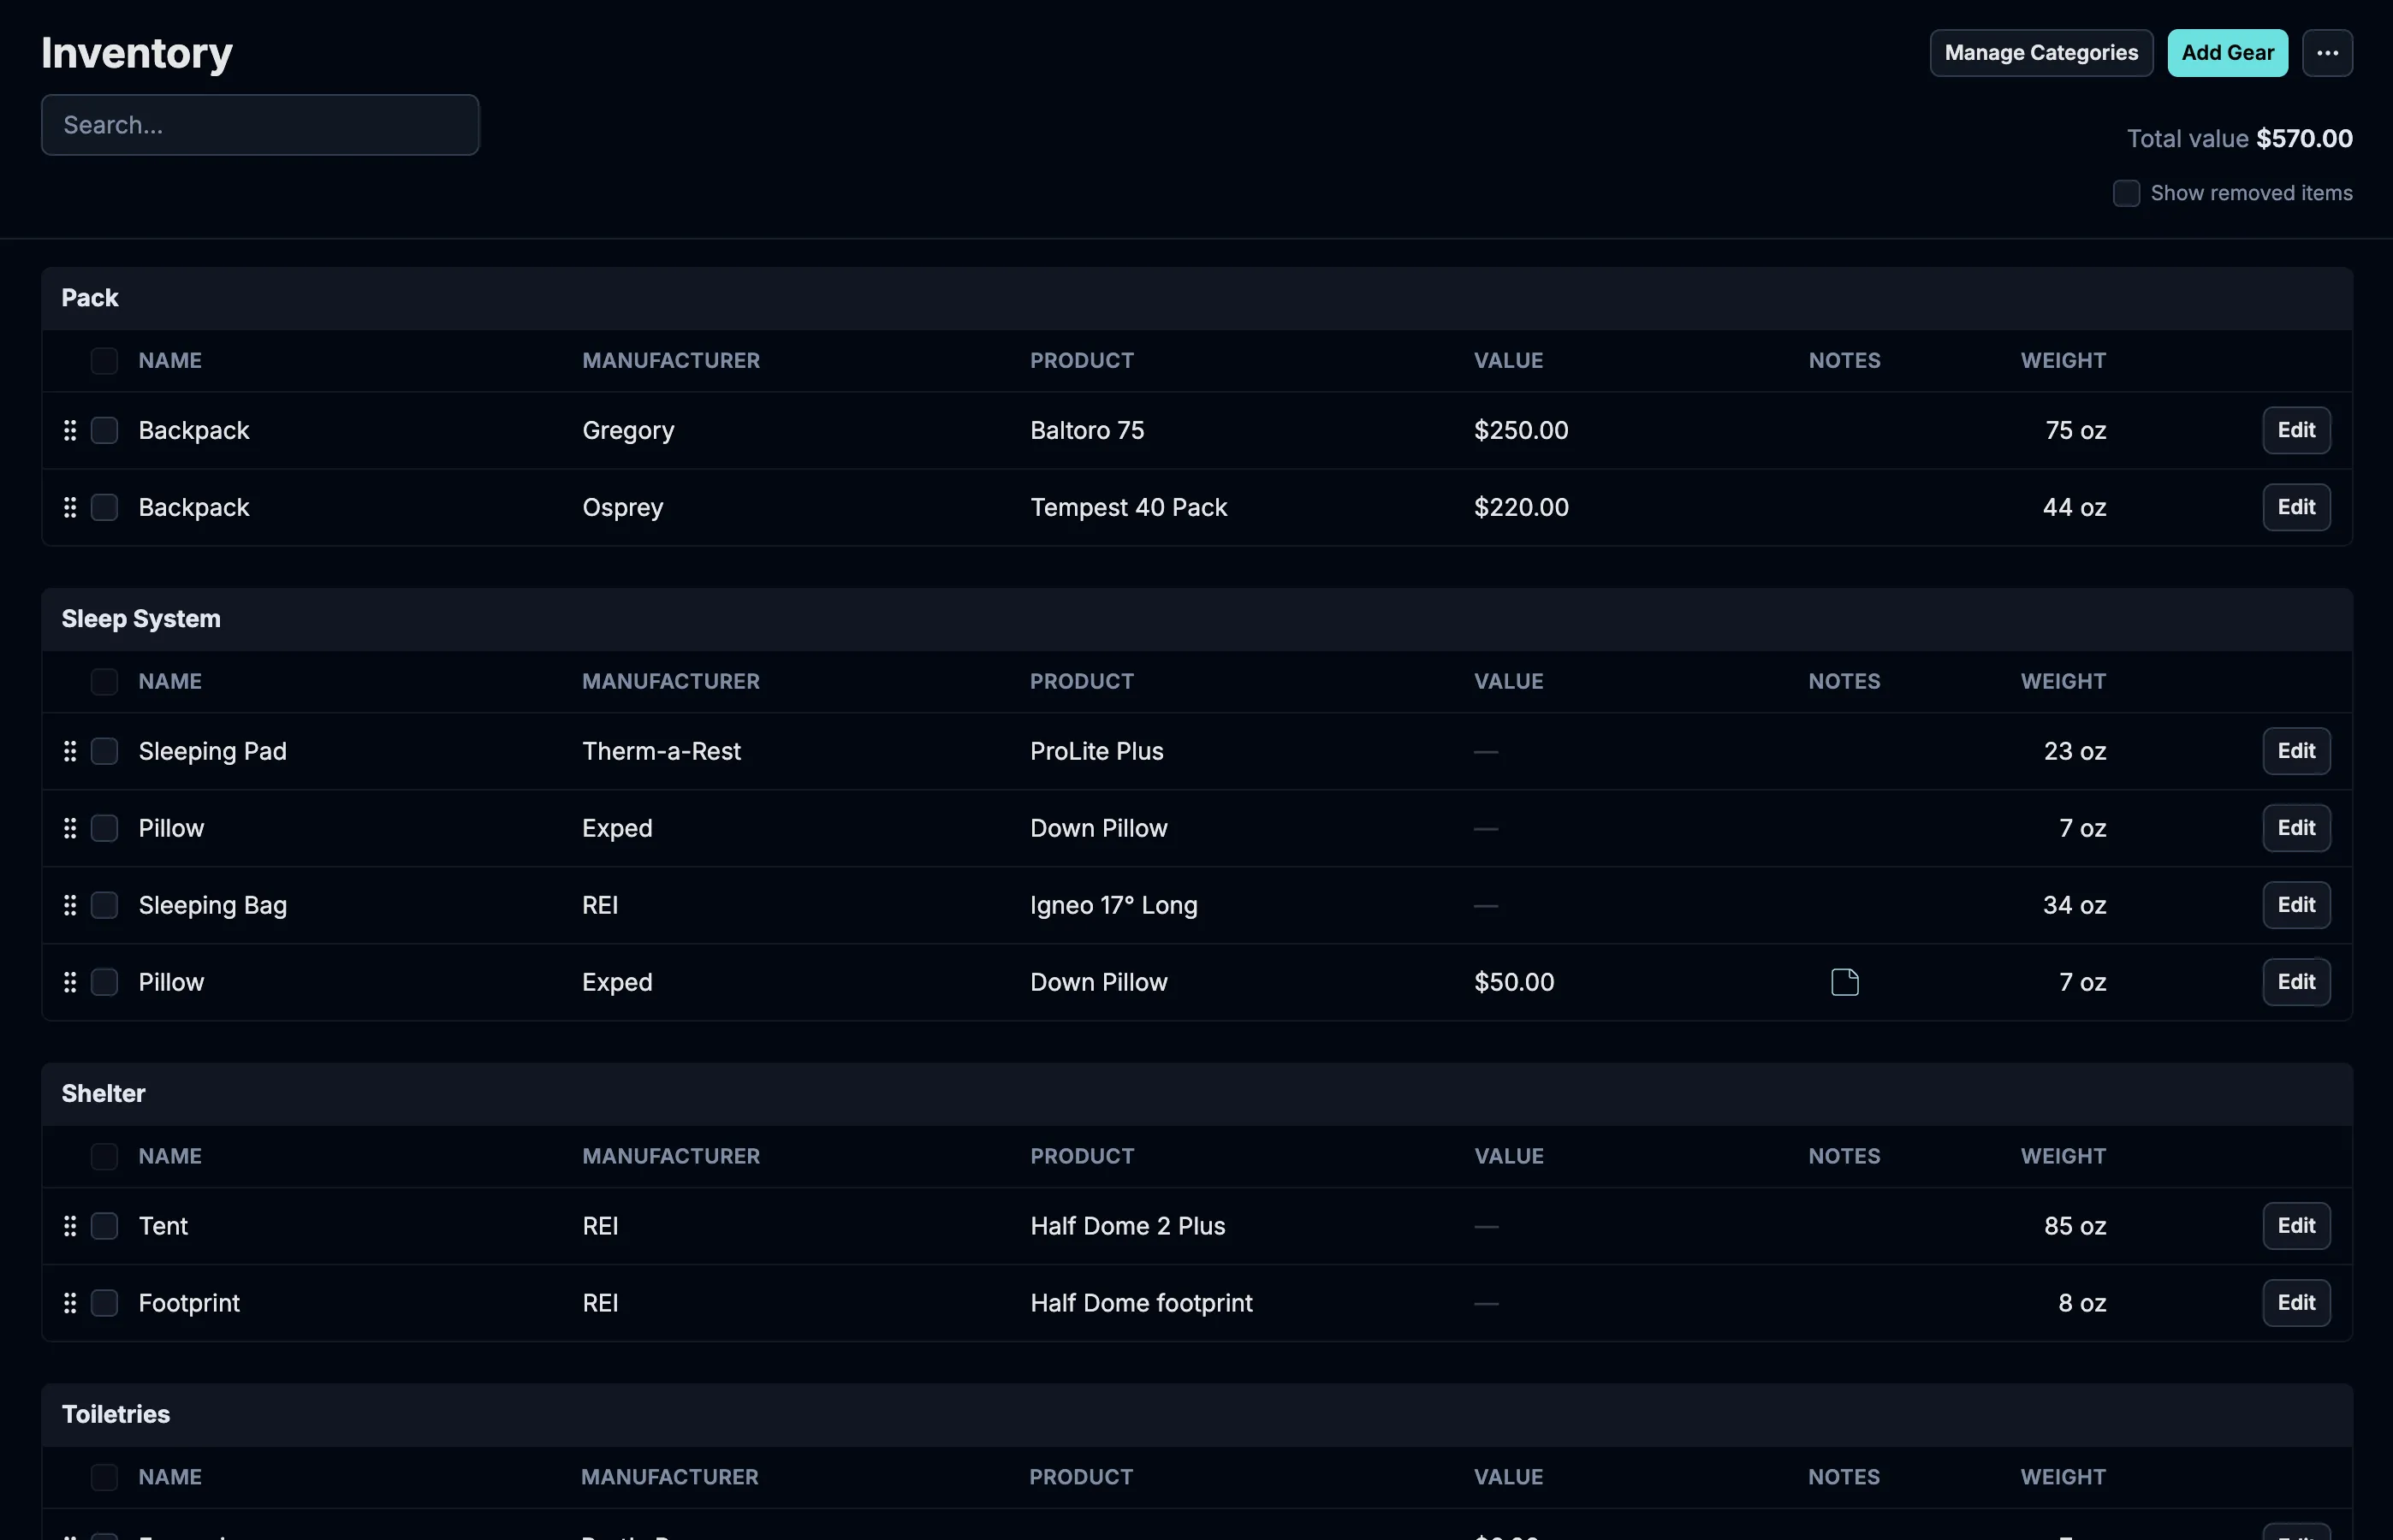The image size is (2393, 1540).
Task: Click the drag handle next to Footprint
Action: (70, 1302)
